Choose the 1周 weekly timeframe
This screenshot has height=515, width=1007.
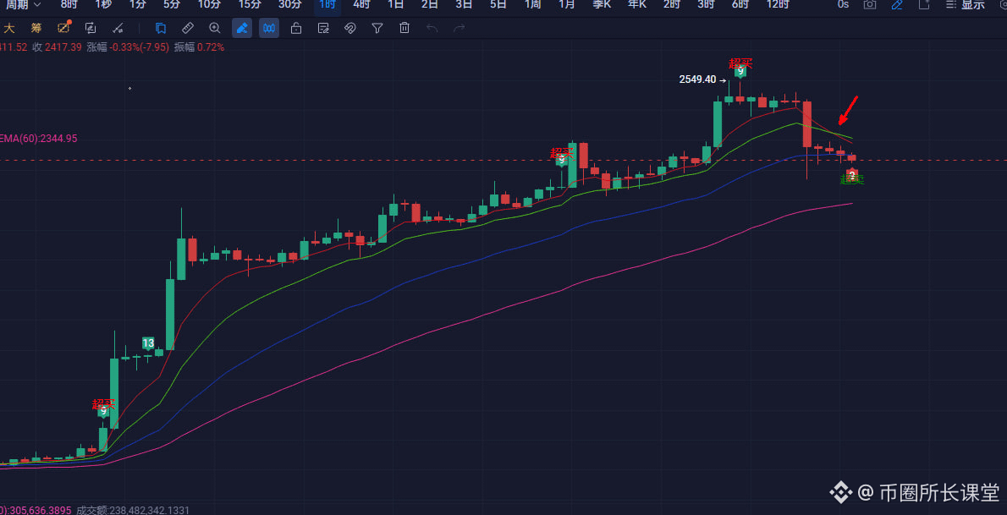pyautogui.click(x=532, y=4)
